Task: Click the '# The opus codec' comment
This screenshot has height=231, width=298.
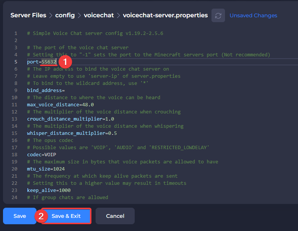Action: pyautogui.click(x=50, y=140)
